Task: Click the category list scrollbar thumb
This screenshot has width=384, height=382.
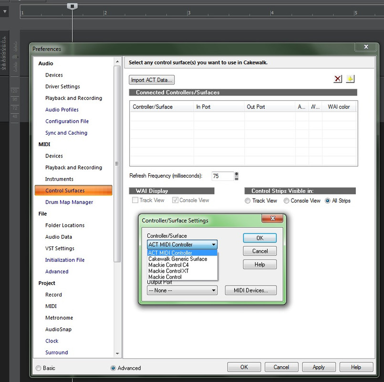Action: (117, 164)
